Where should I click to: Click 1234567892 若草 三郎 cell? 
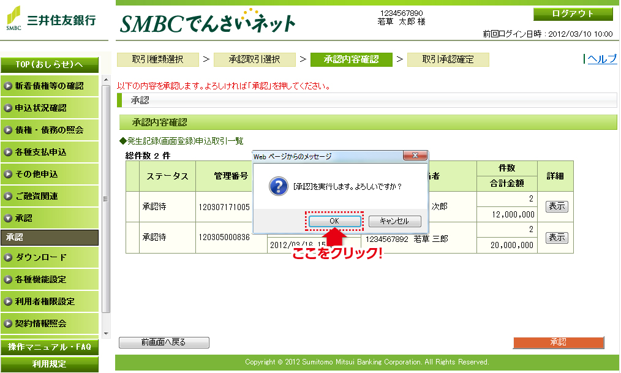[407, 239]
